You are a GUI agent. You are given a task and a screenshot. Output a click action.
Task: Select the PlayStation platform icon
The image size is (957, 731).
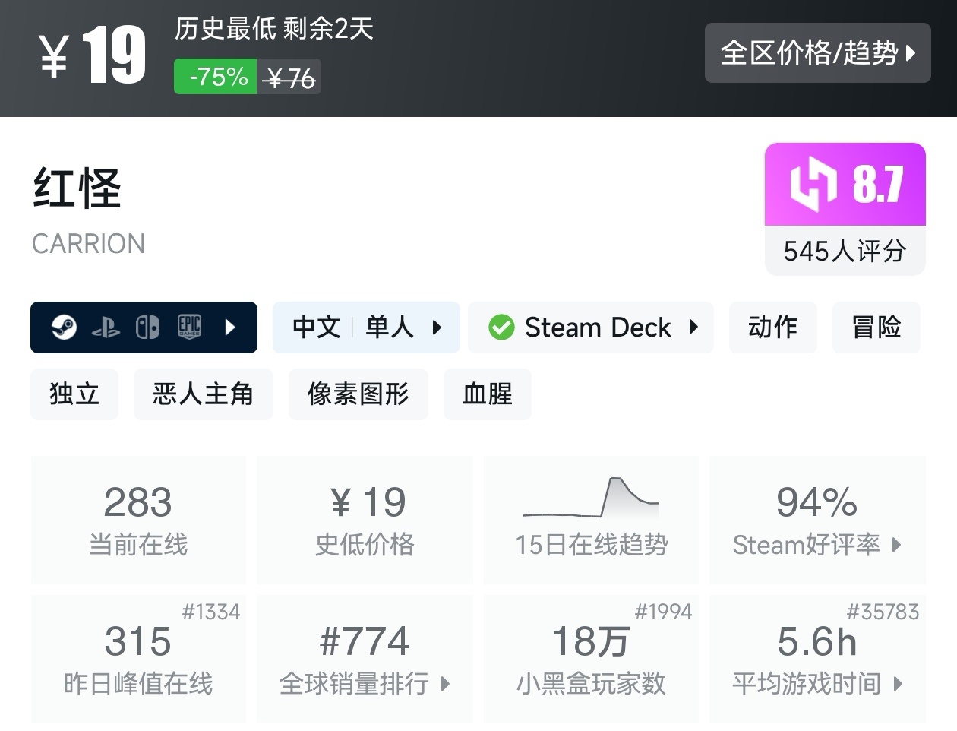106,328
